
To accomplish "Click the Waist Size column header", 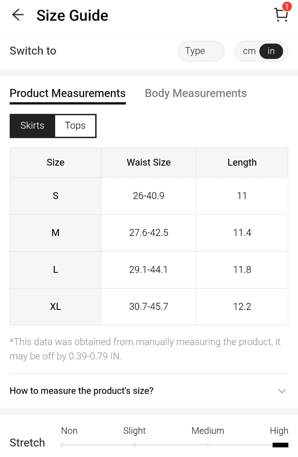I will click(x=148, y=162).
